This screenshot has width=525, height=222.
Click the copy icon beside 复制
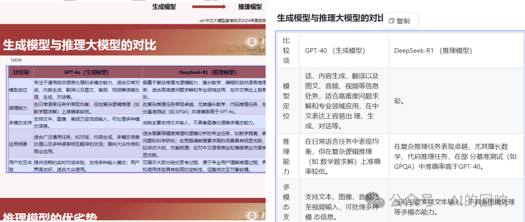coord(391,21)
